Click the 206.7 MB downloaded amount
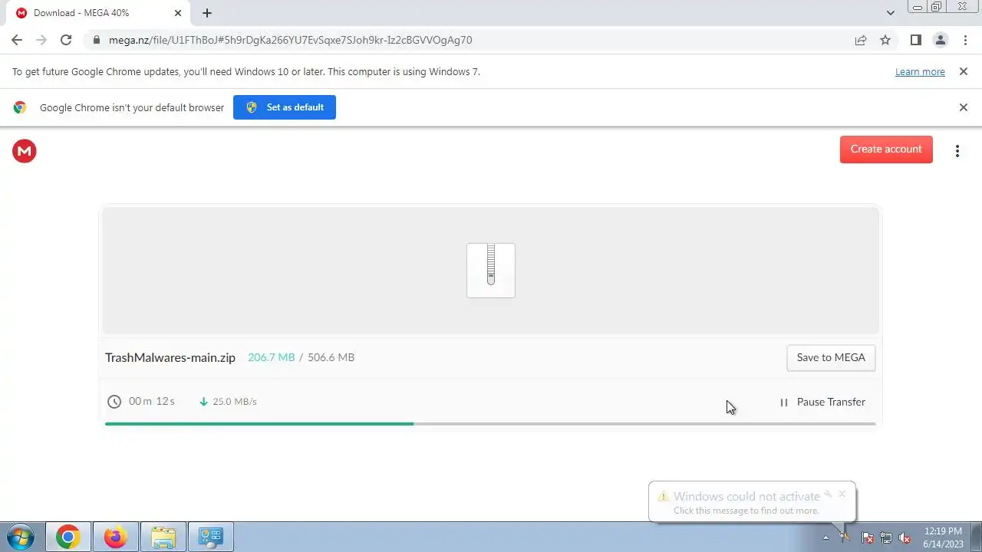The height and width of the screenshot is (552, 982). (x=271, y=357)
